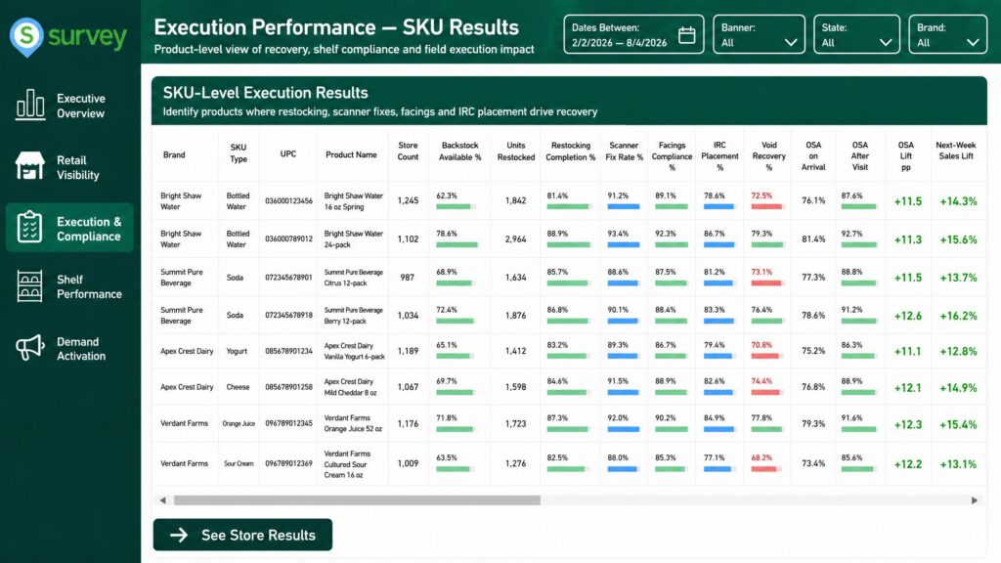Click the +16.2% next-week sales lift value
Viewport: 1001px width, 563px height.
(x=958, y=316)
